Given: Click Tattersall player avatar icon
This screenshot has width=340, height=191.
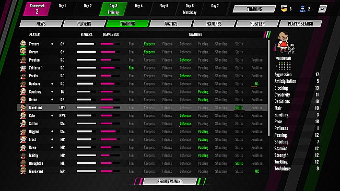Looking at the screenshot, I should click(x=23, y=68).
